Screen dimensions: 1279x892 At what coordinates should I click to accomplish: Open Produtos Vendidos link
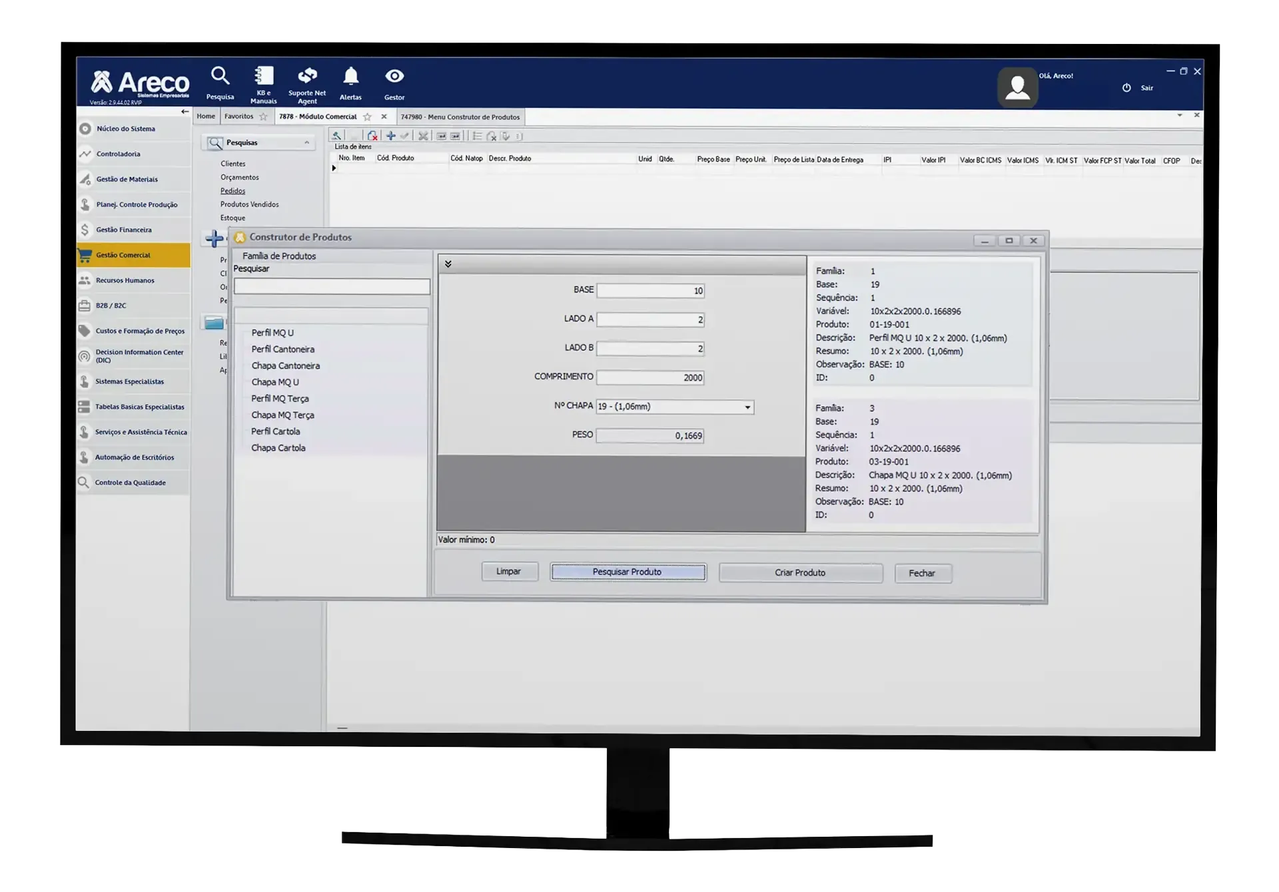coord(249,204)
